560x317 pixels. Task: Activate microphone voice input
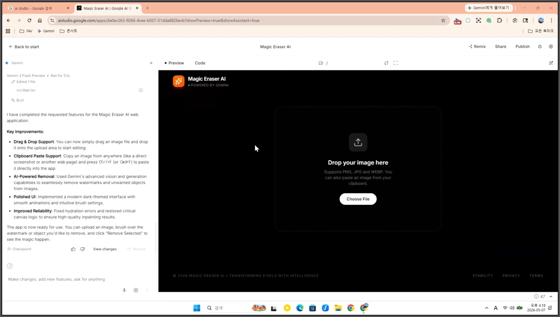click(x=124, y=290)
